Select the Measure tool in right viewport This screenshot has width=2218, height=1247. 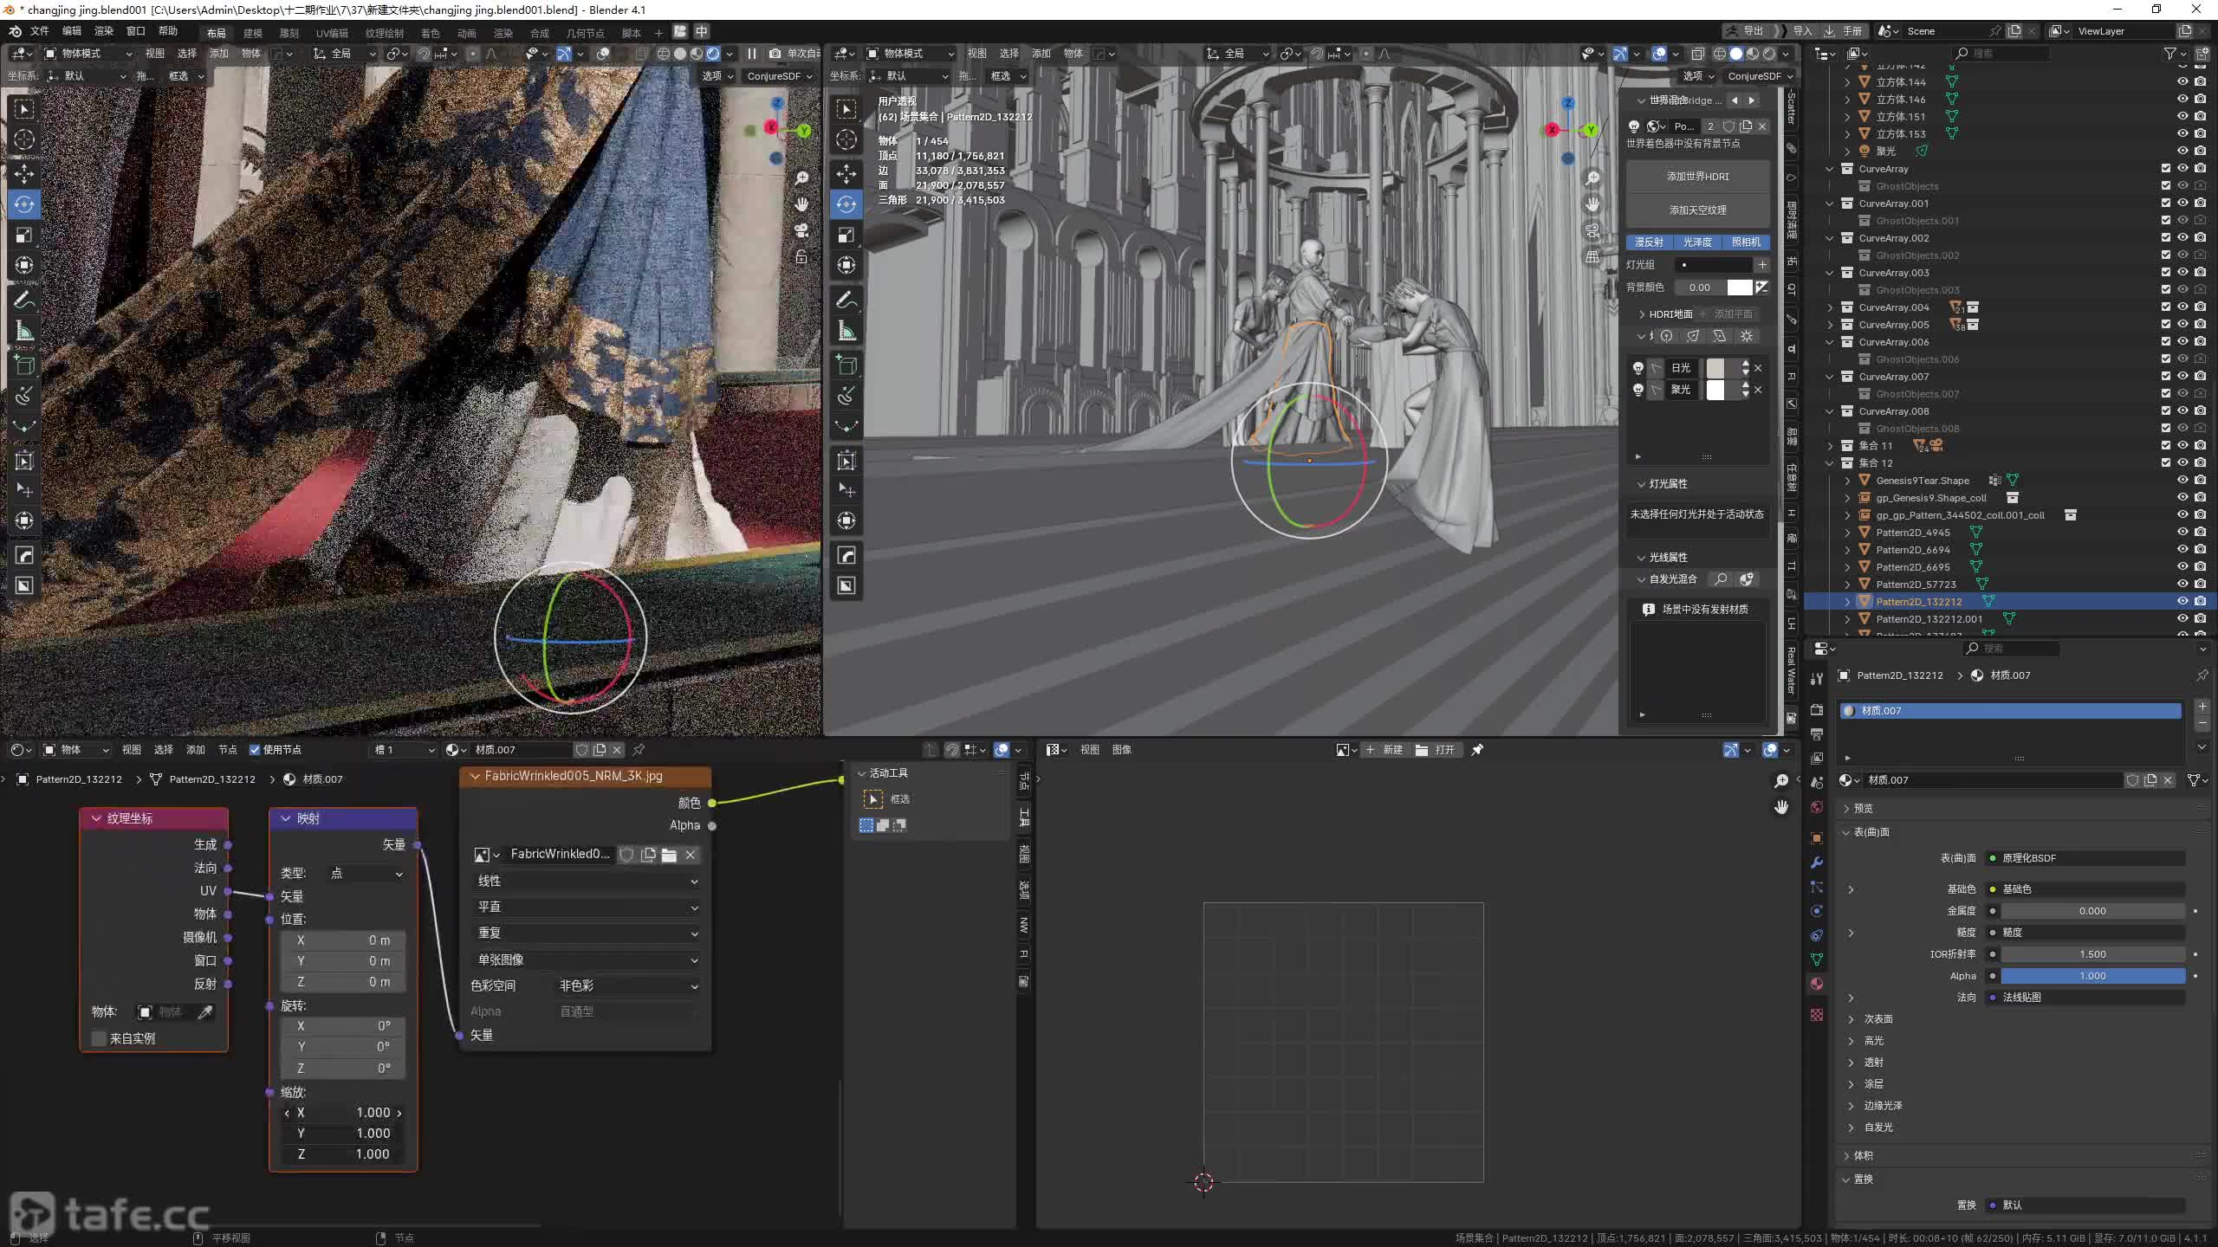click(x=846, y=332)
